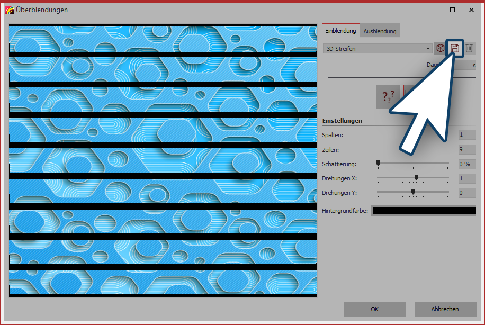
Task: Click the Spalten value field
Action: 467,135
